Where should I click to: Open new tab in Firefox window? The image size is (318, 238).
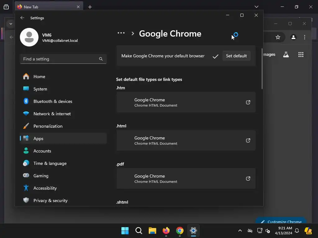pyautogui.click(x=90, y=7)
